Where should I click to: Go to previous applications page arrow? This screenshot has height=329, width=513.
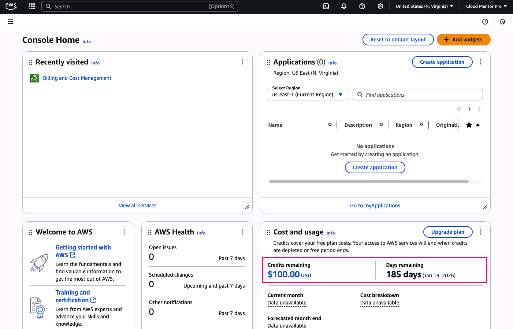(x=459, y=109)
